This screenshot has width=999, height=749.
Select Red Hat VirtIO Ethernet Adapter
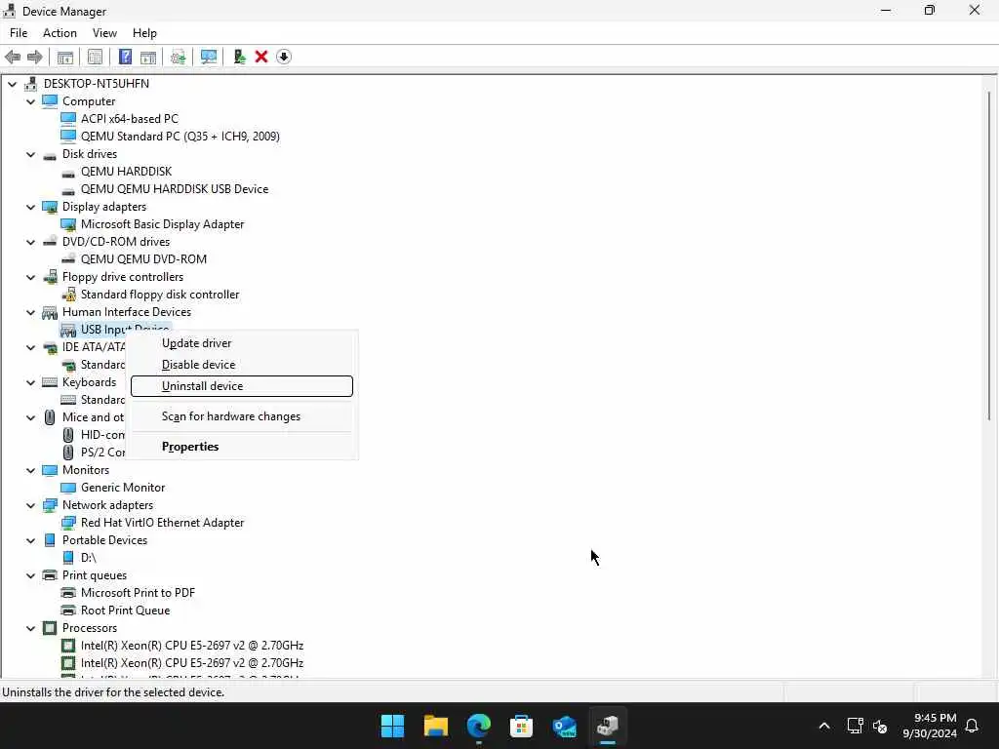(163, 523)
